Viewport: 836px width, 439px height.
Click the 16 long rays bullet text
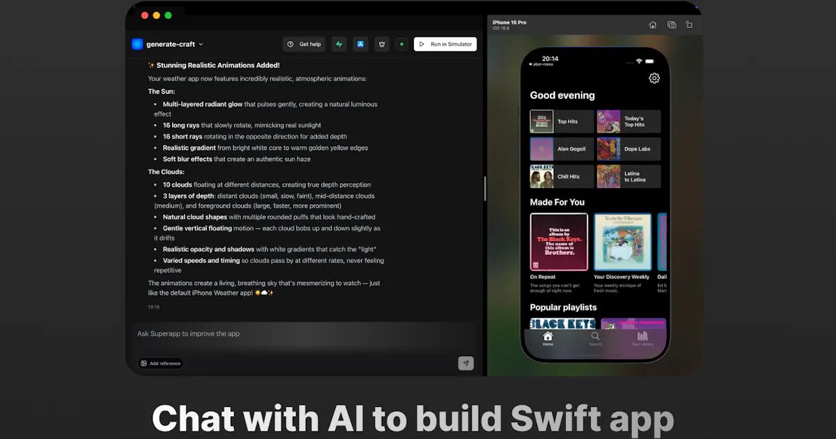(242, 125)
